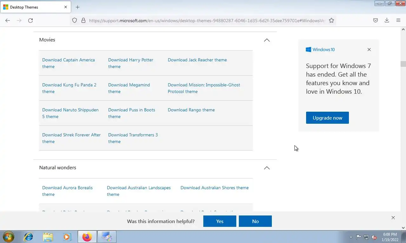Download Rango theme
This screenshot has width=406, height=243.
pos(191,110)
